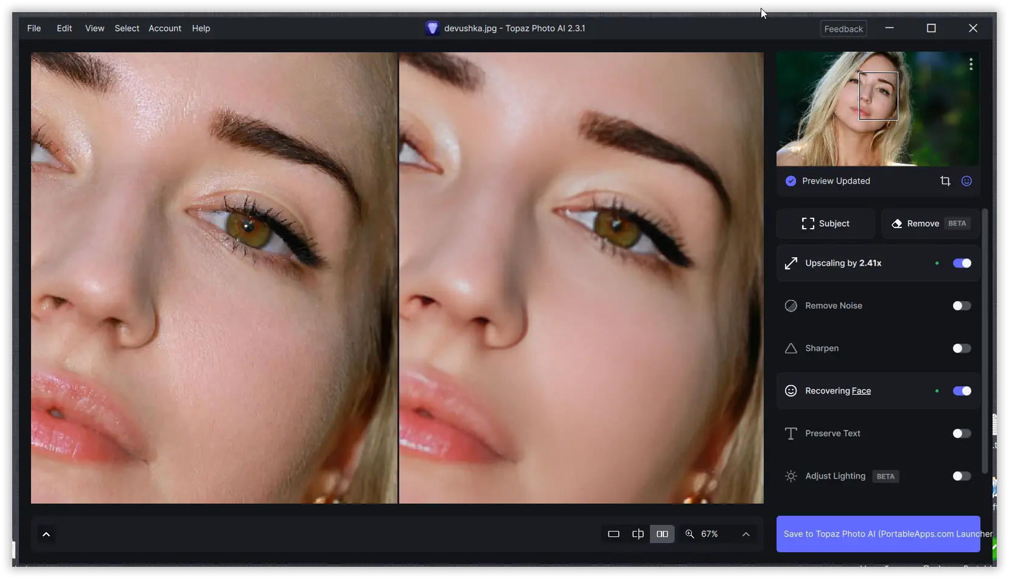The image size is (1009, 579).
Task: Click the preview thumbnail of the woman
Action: point(877,109)
